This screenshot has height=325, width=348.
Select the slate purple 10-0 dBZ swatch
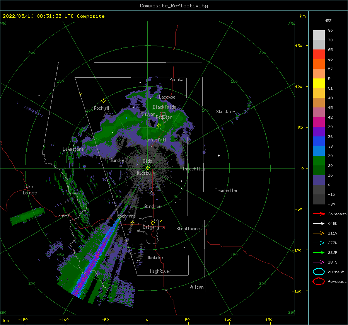pyautogui.click(x=319, y=180)
